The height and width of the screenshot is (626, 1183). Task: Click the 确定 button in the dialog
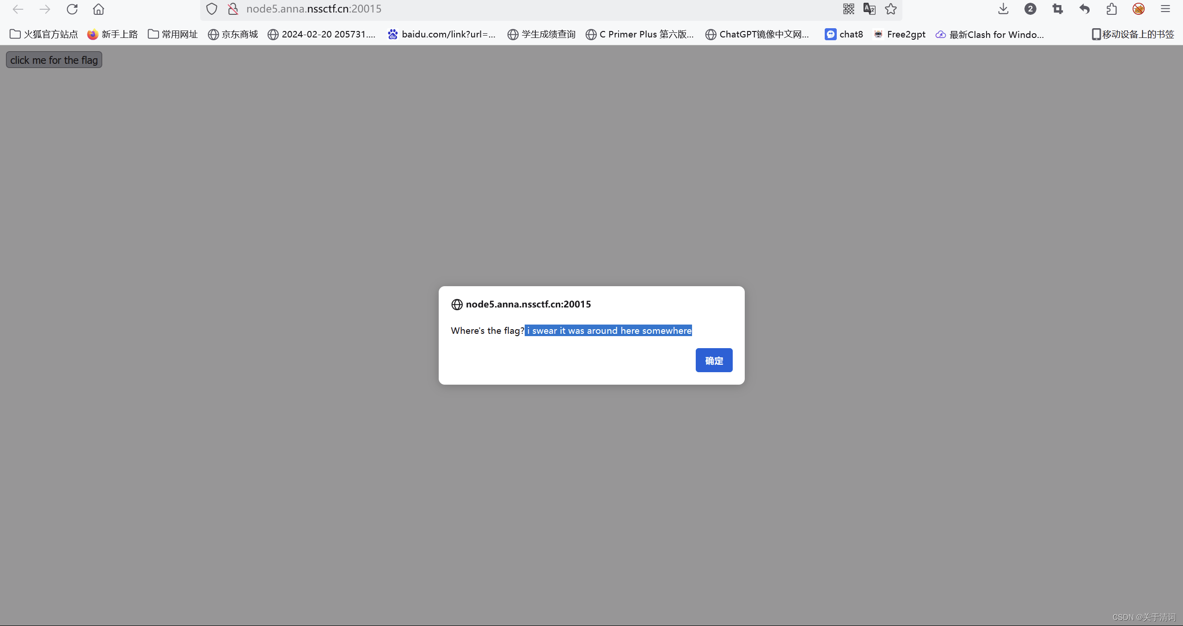pyautogui.click(x=713, y=360)
